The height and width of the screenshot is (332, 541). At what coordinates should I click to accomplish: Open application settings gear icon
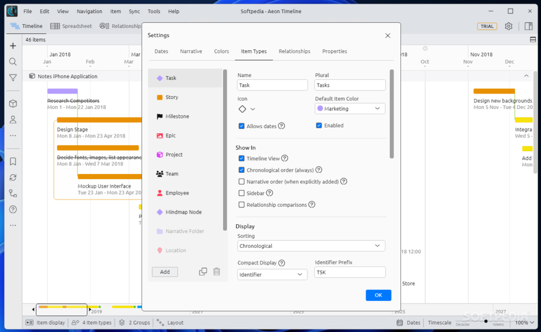[x=508, y=26]
